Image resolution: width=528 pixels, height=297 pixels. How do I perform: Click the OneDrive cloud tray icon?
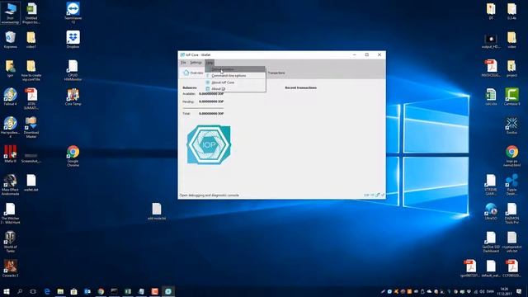point(429,291)
